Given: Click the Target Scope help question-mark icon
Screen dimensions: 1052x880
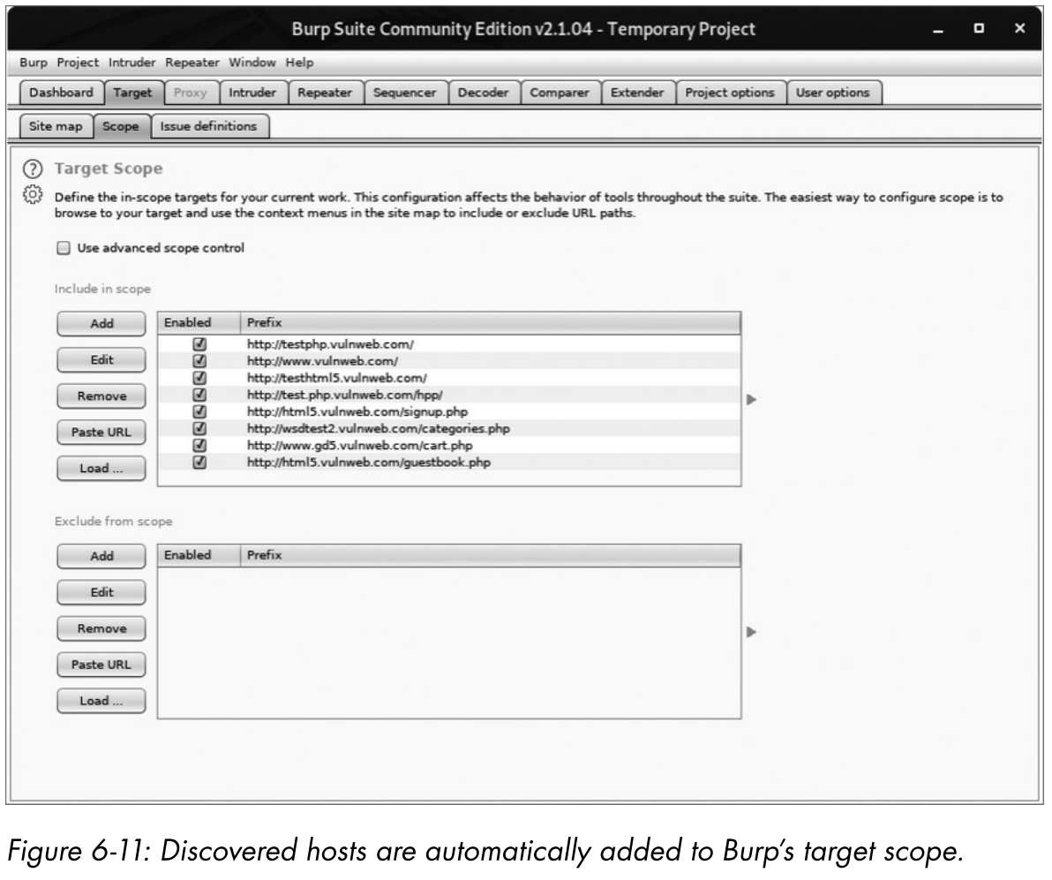Looking at the screenshot, I should coord(29,169).
